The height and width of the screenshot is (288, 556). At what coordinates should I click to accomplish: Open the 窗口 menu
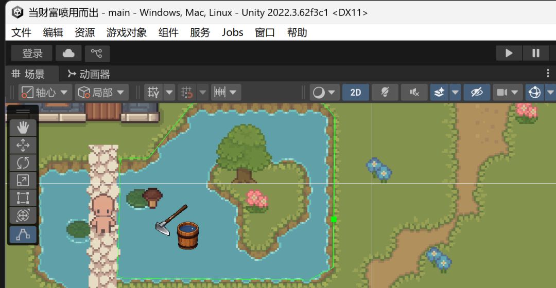tap(265, 32)
